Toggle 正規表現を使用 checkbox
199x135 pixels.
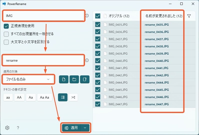tap(6, 26)
